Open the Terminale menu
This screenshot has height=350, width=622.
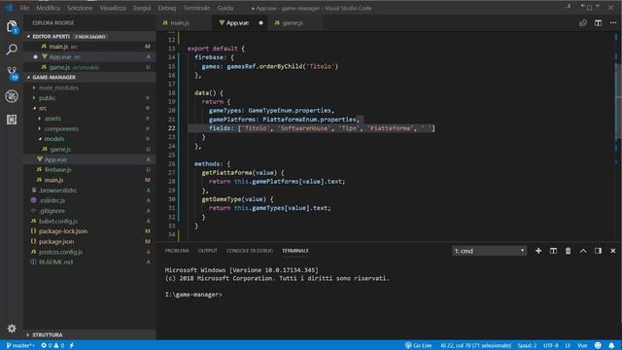click(x=196, y=8)
